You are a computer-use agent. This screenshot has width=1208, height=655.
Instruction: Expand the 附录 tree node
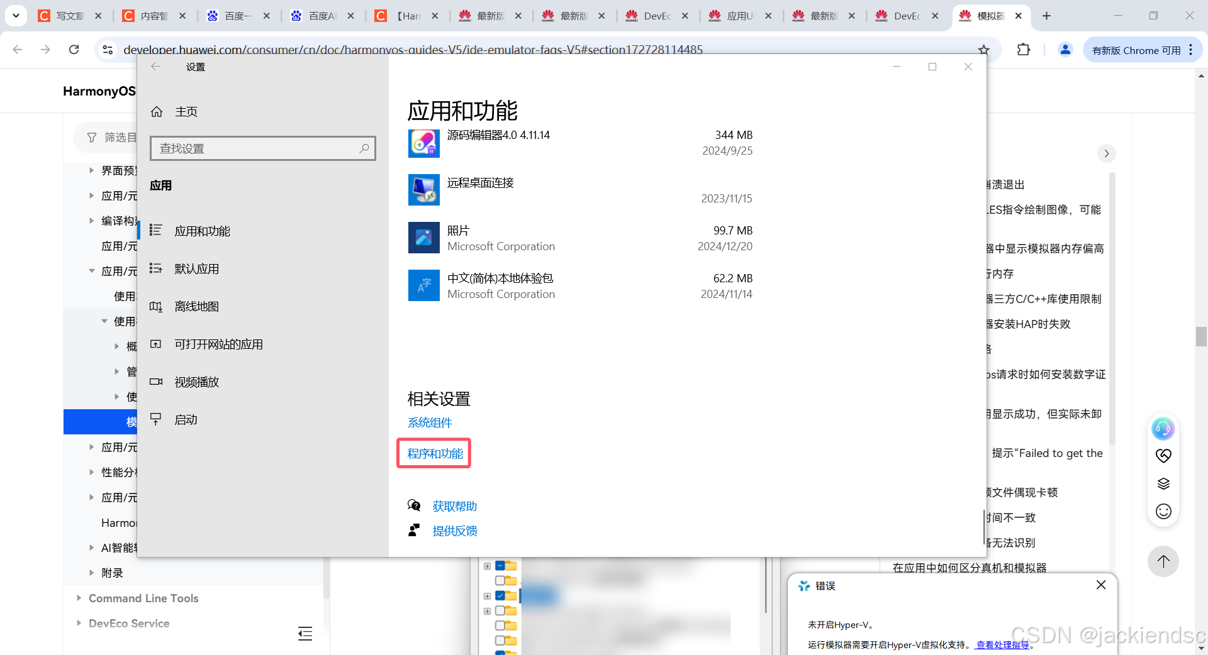[x=91, y=573]
